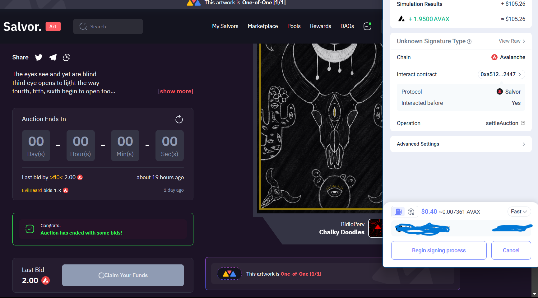Expand the 0xa512...2447 contract details
The image size is (538, 298).
(x=501, y=74)
